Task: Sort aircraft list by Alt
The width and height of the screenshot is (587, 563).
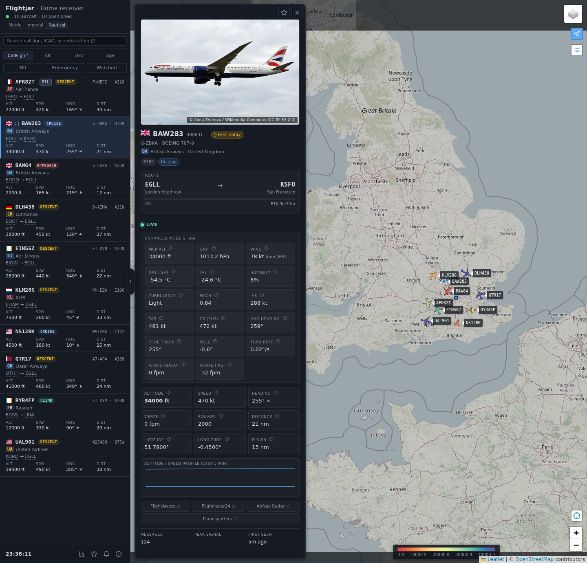Action: coord(48,56)
